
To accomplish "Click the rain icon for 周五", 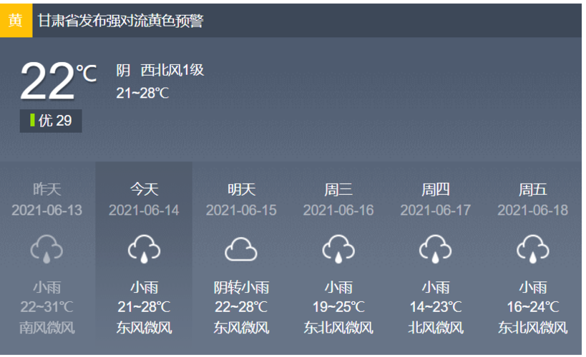I will click(532, 249).
